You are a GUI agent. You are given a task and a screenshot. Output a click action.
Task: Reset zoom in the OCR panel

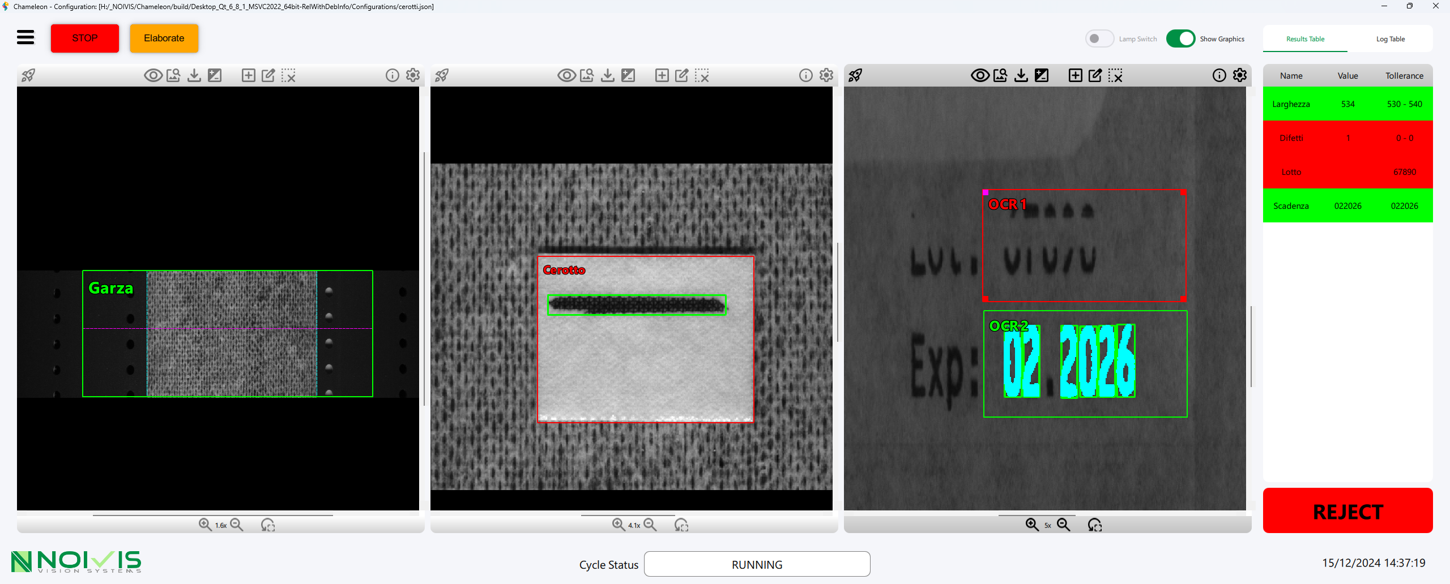(1095, 525)
